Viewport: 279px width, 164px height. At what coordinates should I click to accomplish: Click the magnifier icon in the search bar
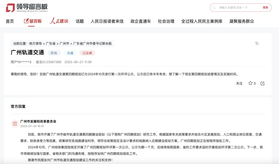[x=214, y=8]
